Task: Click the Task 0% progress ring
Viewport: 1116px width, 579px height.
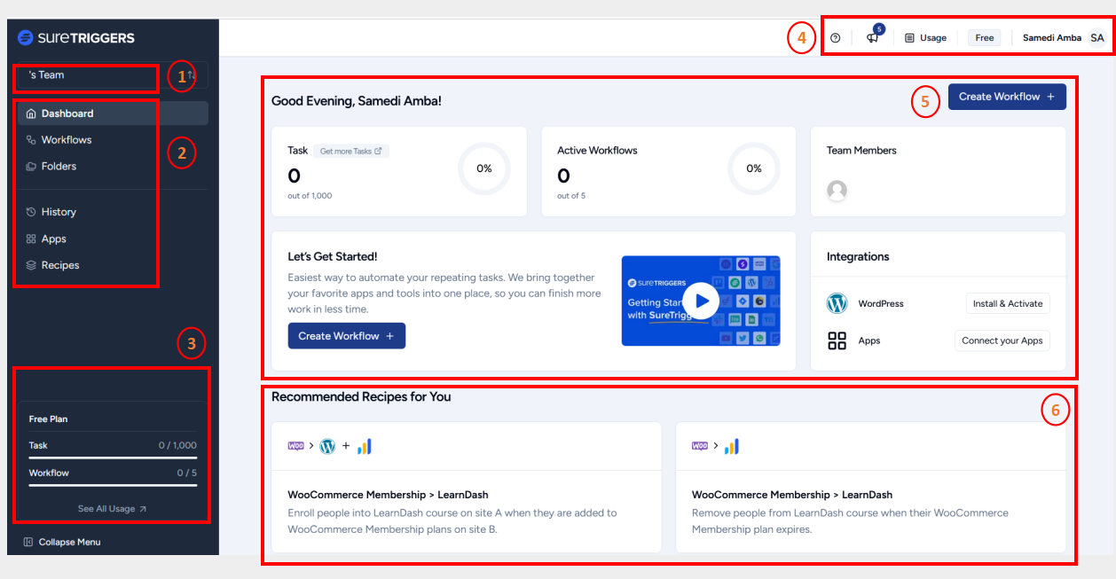Action: pos(484,168)
